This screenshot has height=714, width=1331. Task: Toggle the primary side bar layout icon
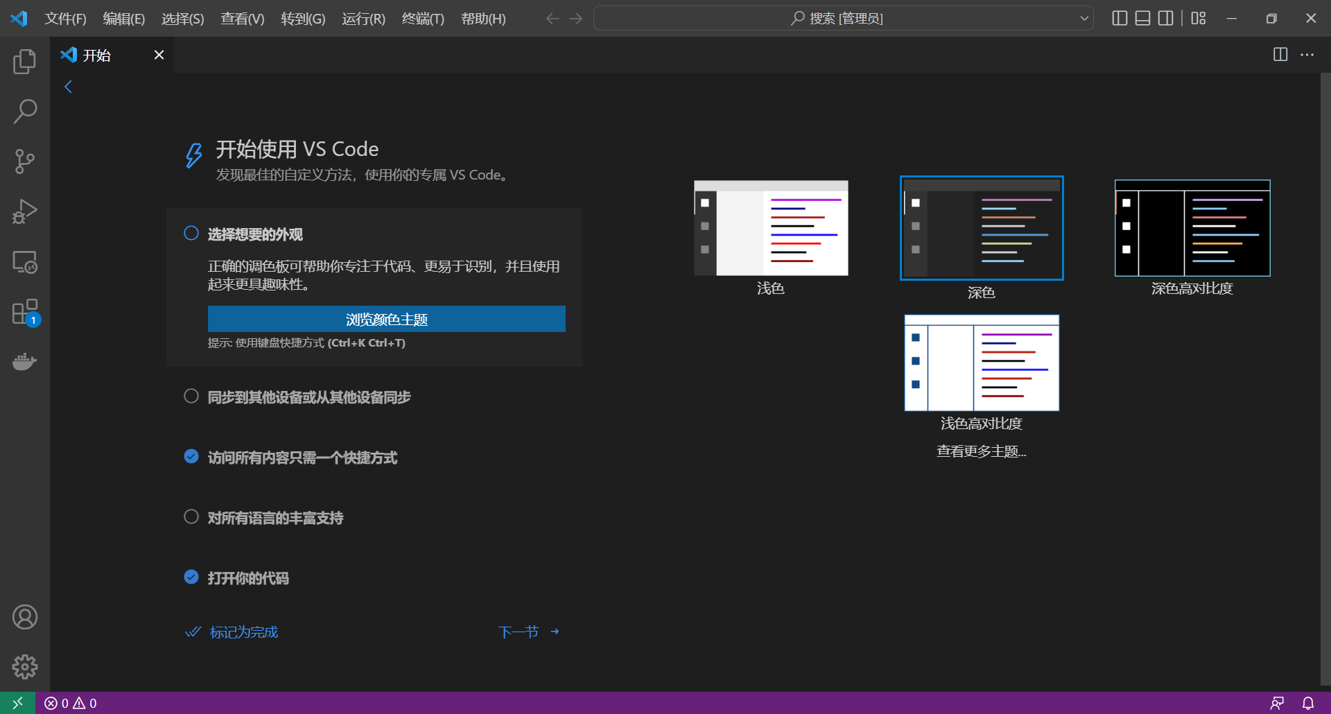(x=1120, y=18)
